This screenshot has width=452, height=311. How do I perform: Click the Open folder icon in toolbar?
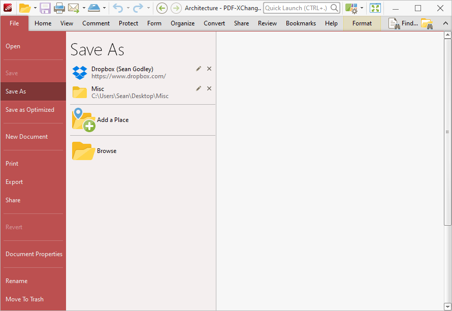[24, 8]
